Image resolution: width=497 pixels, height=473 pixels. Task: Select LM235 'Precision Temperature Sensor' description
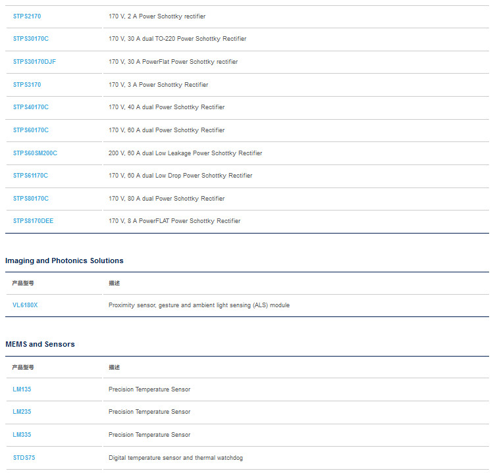pyautogui.click(x=149, y=412)
